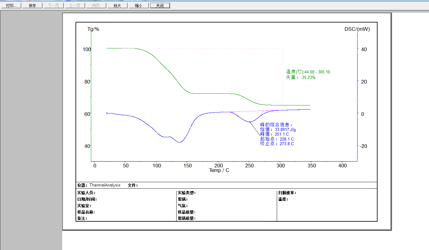Screen dimensions: 429x250
Task: Click the Temp / C axis title
Action: click(x=219, y=170)
